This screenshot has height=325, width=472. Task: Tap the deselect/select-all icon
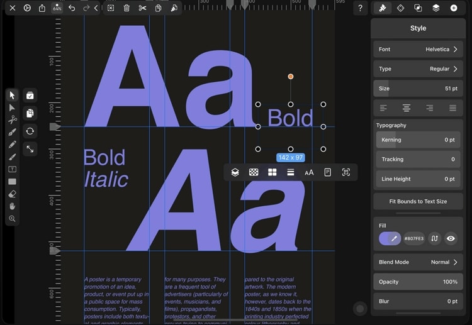111,8
